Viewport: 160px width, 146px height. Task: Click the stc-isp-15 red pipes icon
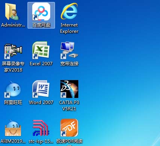click(x=41, y=128)
